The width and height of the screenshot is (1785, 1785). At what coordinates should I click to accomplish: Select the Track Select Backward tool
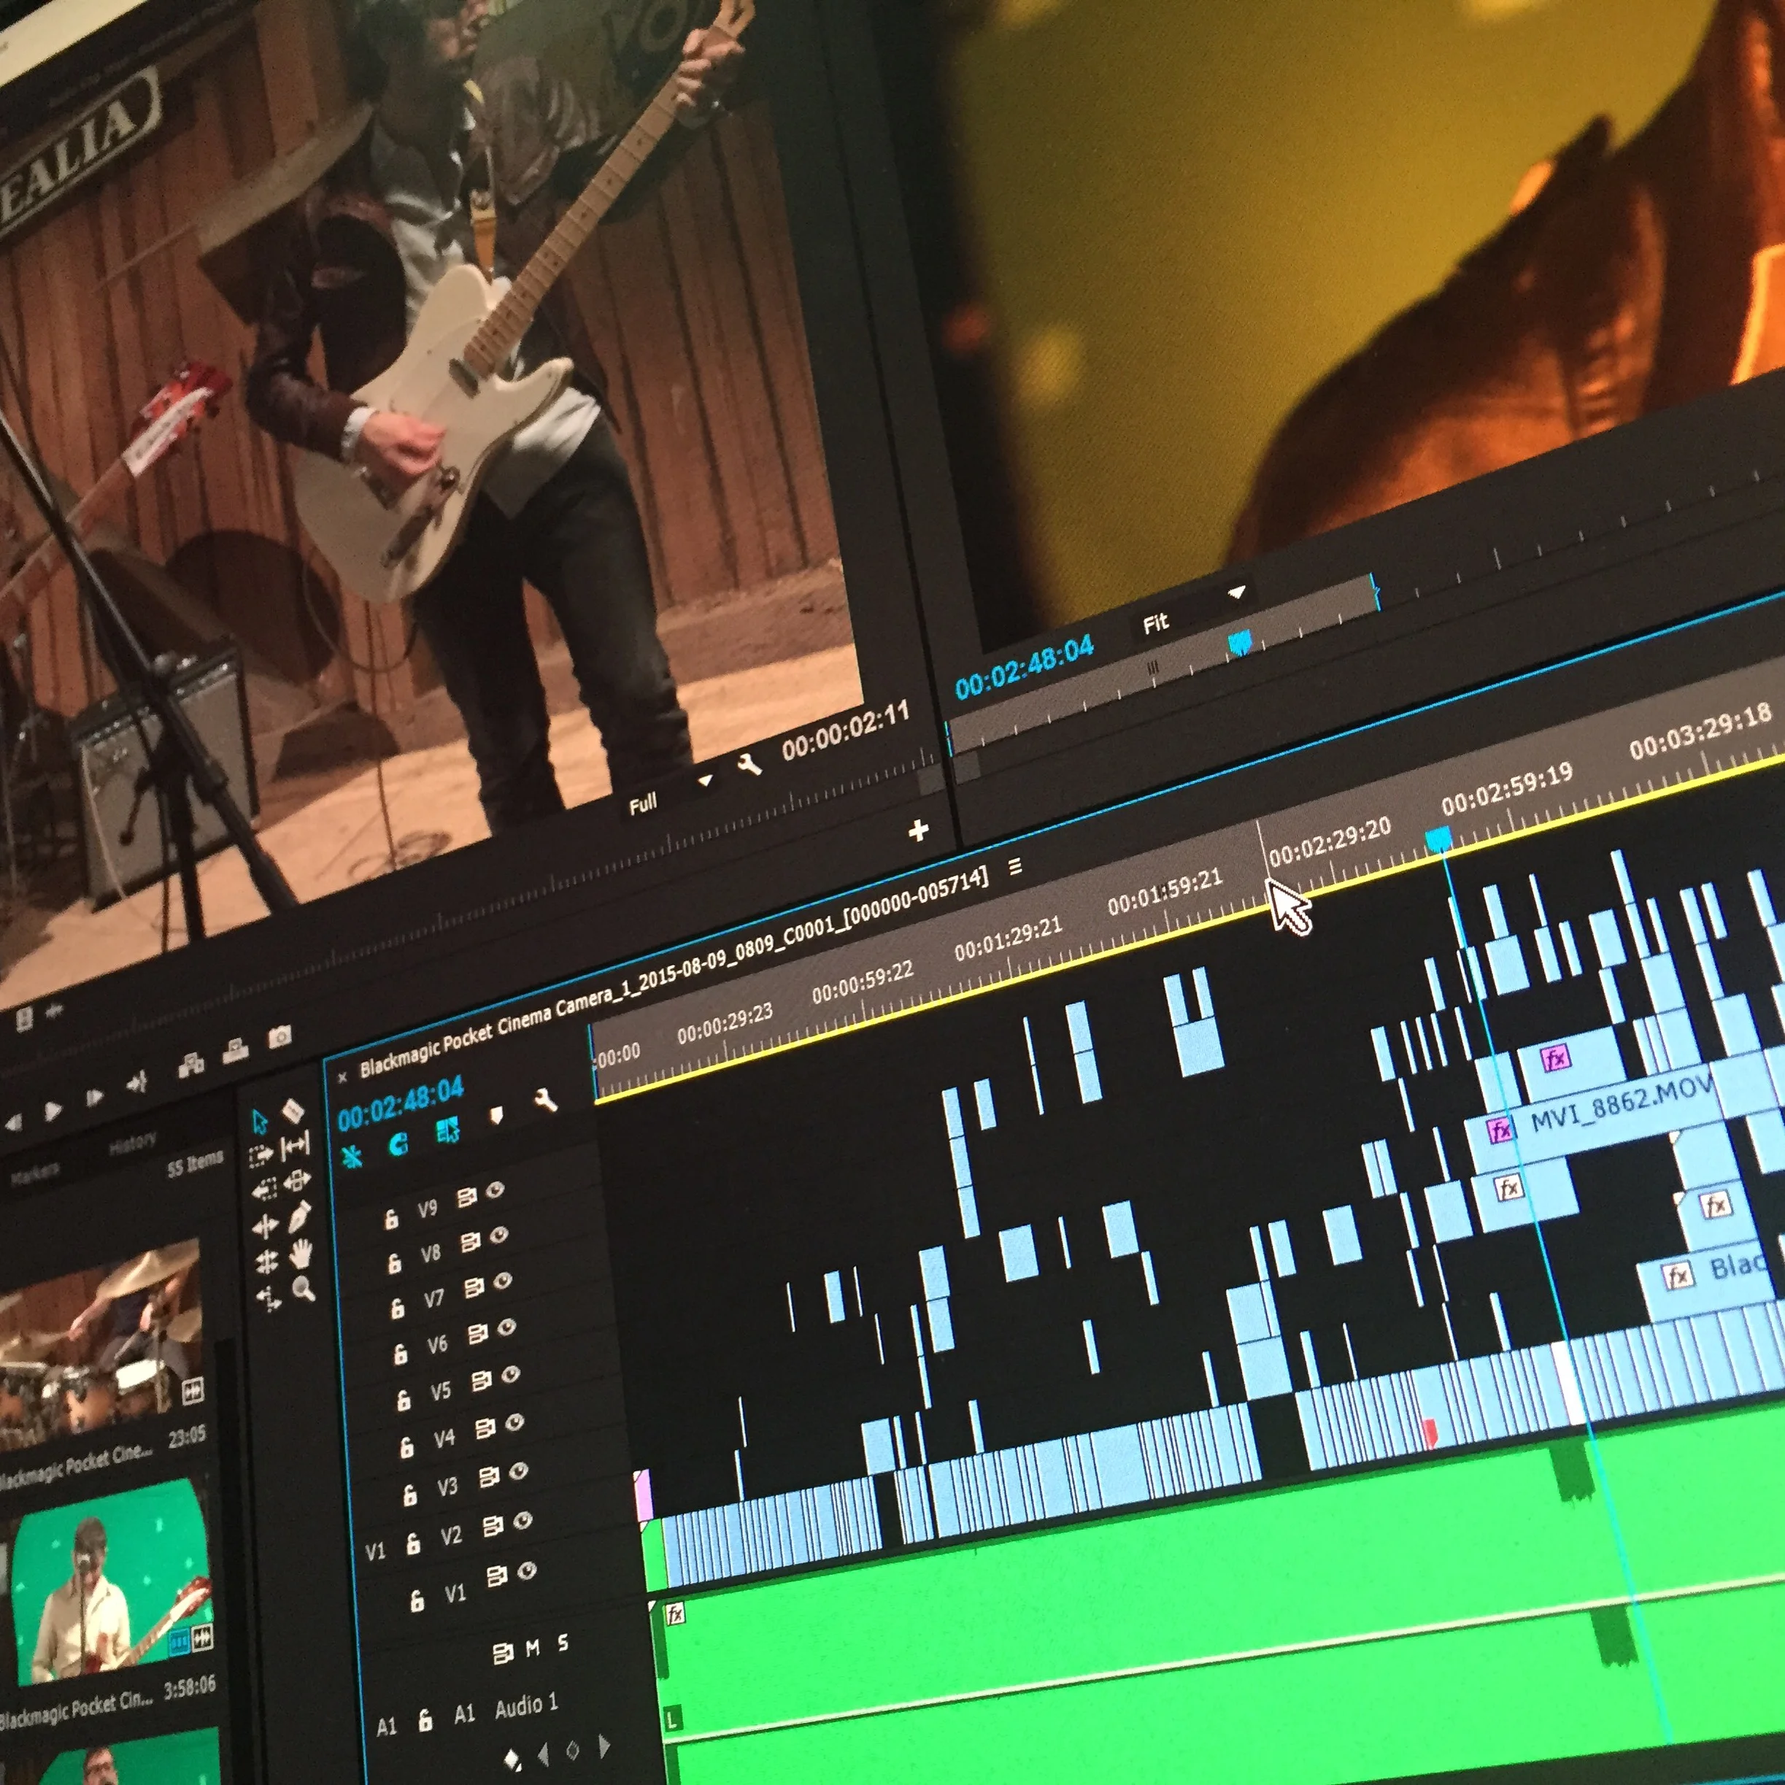click(263, 1190)
